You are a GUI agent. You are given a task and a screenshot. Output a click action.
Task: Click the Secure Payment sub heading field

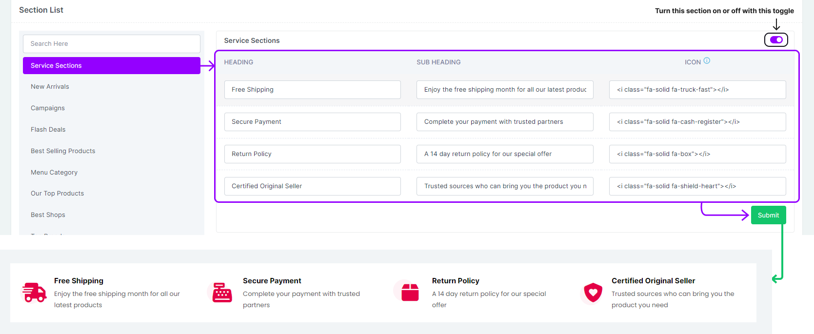504,122
